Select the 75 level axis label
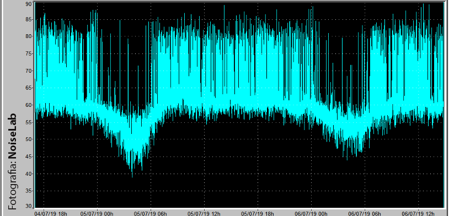 29,54
